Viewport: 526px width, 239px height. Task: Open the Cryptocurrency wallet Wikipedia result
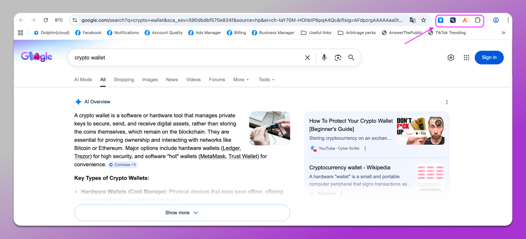pos(350,167)
